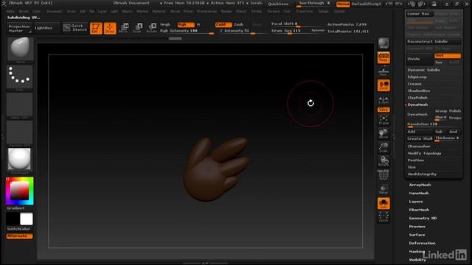Expand the Dynamic Subdiv section
The width and height of the screenshot is (472, 265).
point(424,70)
